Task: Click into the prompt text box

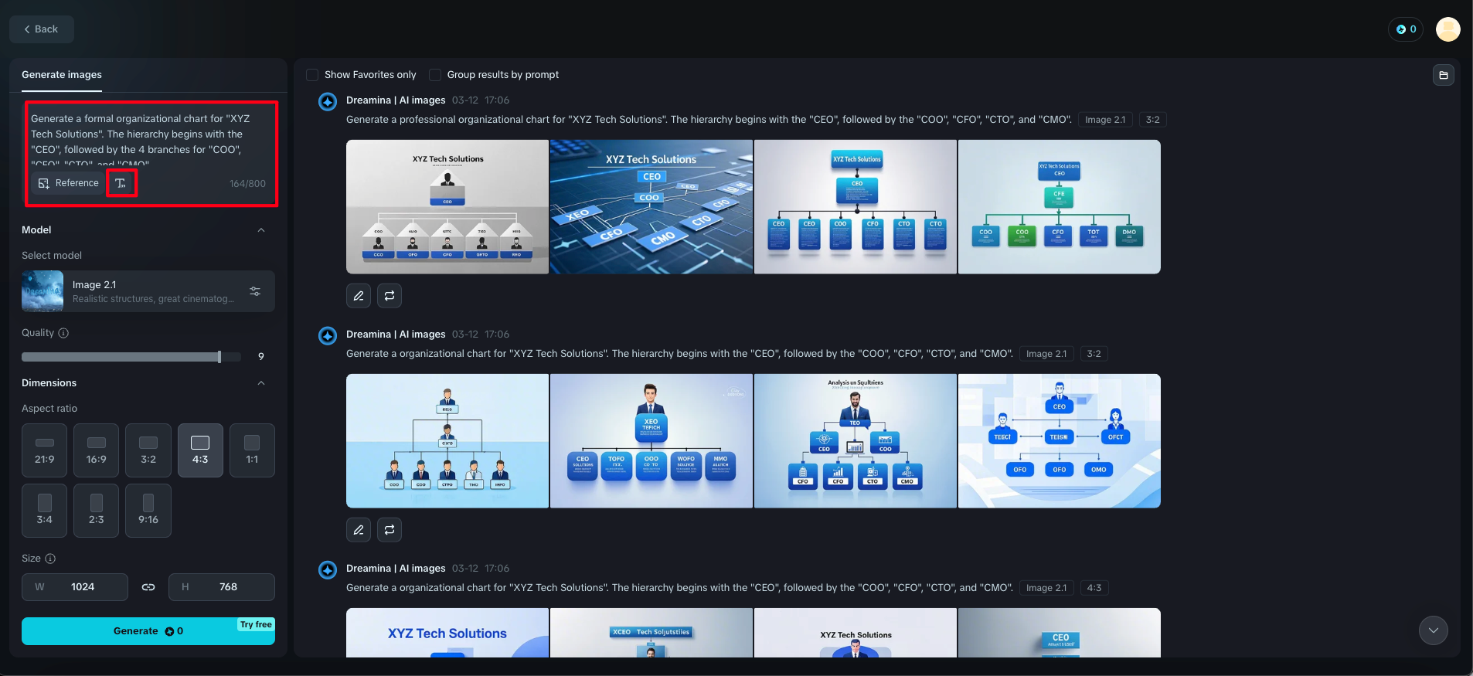Action: pos(147,141)
